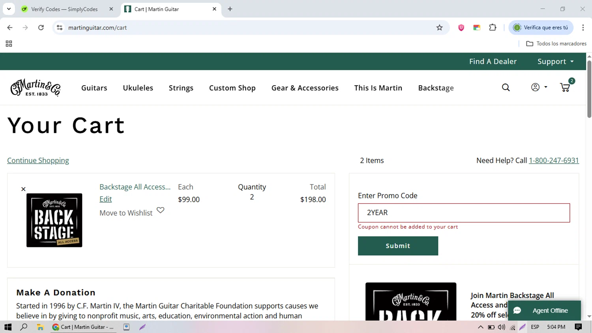Open the Windows Start menu

pos(8,327)
